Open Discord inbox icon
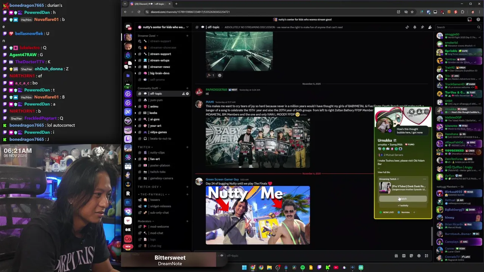The height and width of the screenshot is (272, 484). tap(470, 20)
